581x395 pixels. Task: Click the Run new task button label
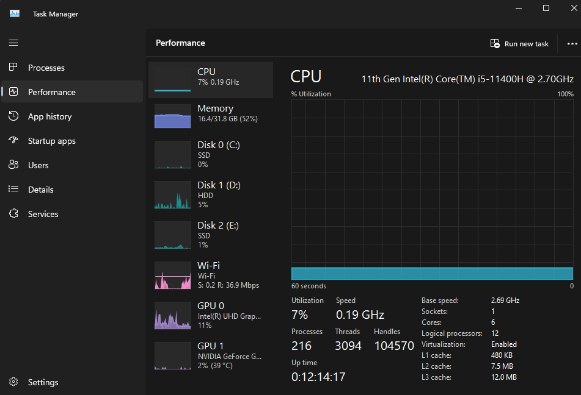coord(526,44)
